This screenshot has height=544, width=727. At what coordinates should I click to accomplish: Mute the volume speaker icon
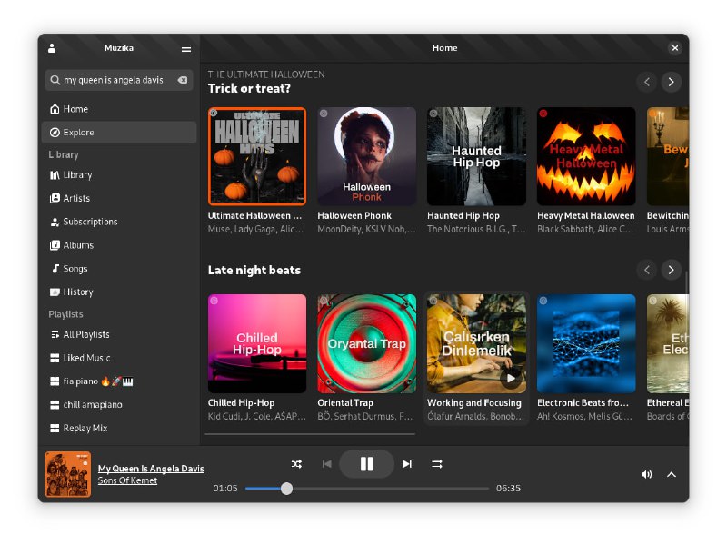(646, 474)
